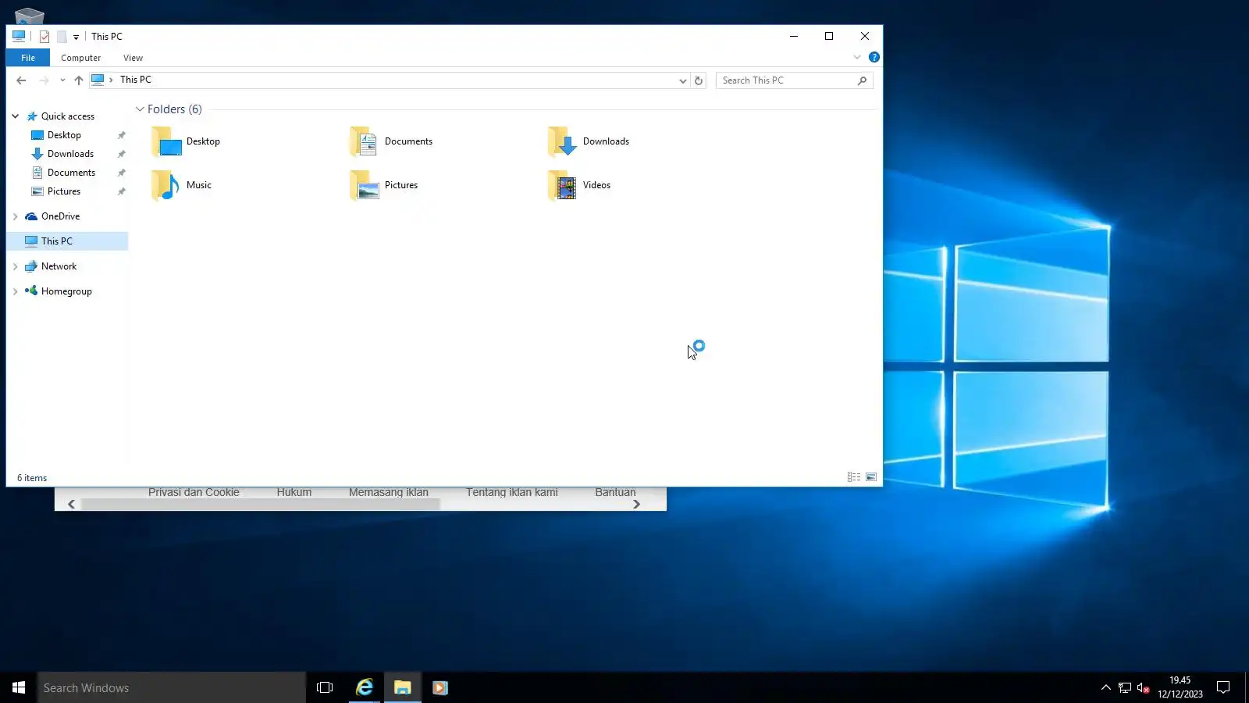Open the Documents folder in Folders group
The height and width of the screenshot is (703, 1249).
pos(390,141)
